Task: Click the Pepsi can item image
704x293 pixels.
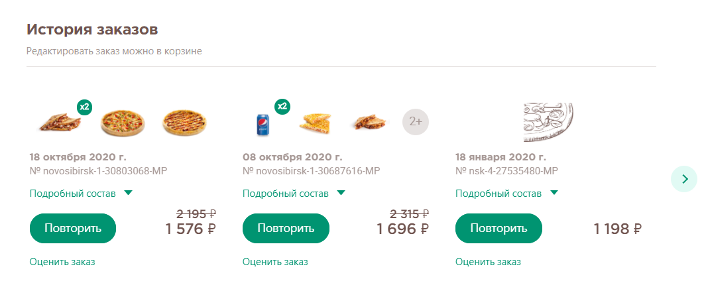Action: coord(263,125)
